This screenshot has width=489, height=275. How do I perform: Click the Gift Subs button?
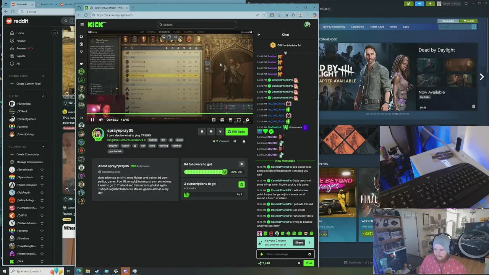pos(236,131)
